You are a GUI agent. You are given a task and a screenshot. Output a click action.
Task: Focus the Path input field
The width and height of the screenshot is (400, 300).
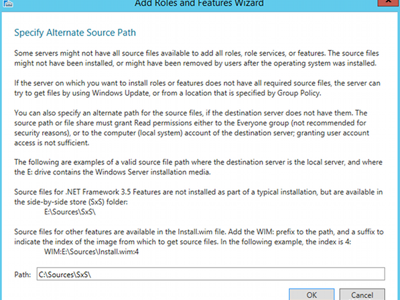pyautogui.click(x=210, y=274)
